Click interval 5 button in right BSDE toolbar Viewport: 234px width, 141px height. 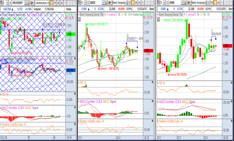coord(231,3)
